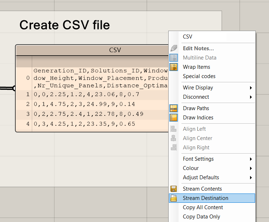The height and width of the screenshot is (222, 269).
Task: Toggle Draw Paths option
Action: tap(212, 108)
